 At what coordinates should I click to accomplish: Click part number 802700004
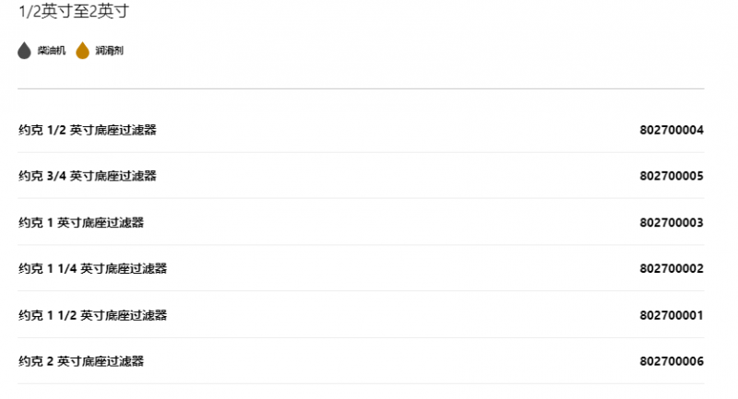pos(672,130)
